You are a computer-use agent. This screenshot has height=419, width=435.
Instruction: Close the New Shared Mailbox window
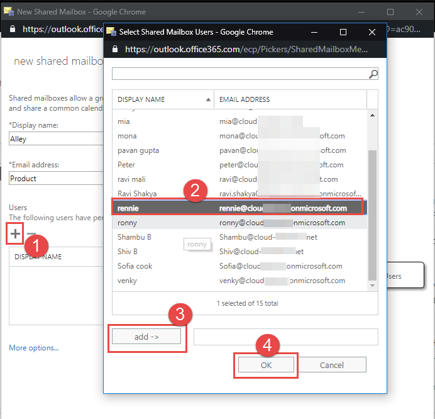(419, 12)
